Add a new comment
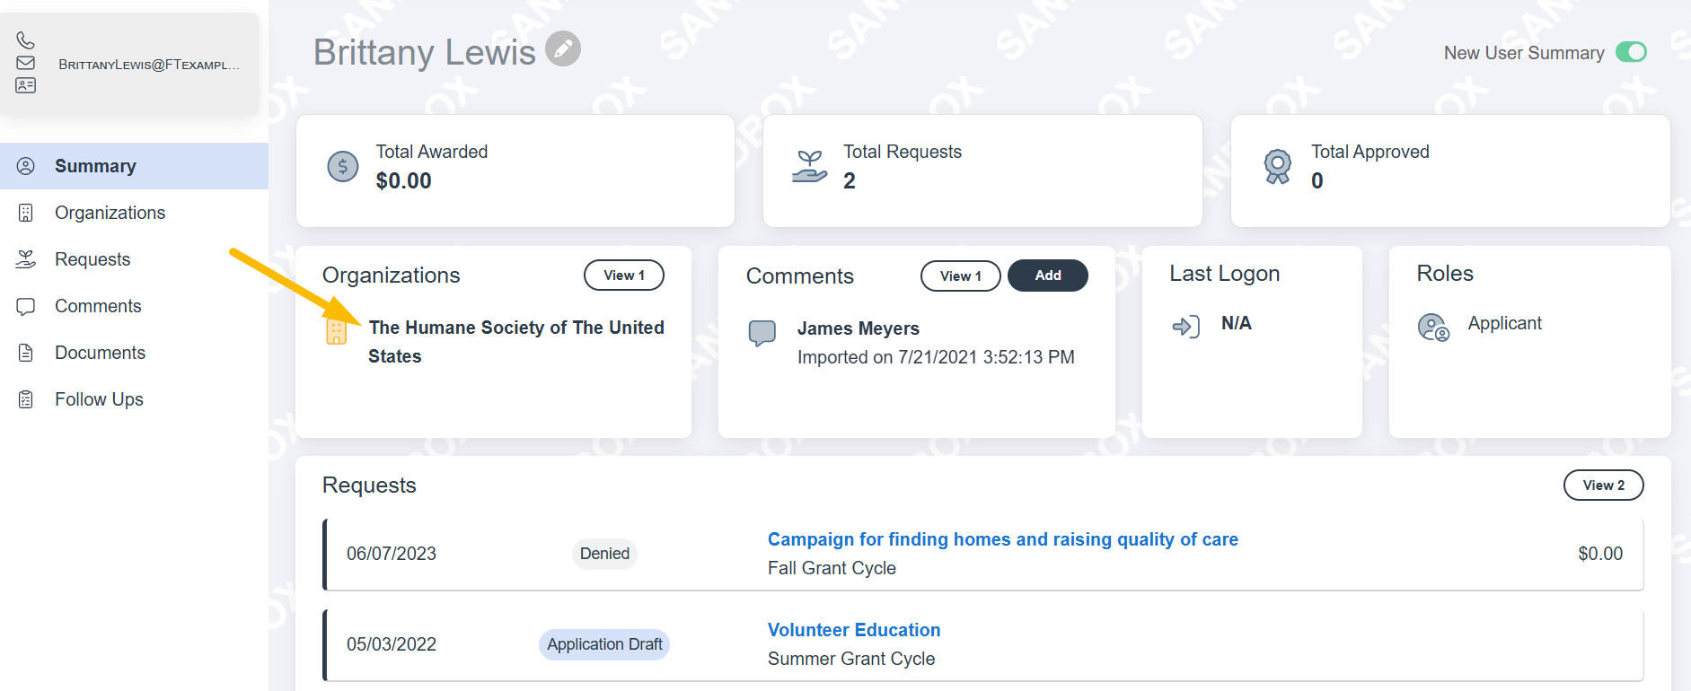This screenshot has width=1691, height=691. pyautogui.click(x=1048, y=276)
